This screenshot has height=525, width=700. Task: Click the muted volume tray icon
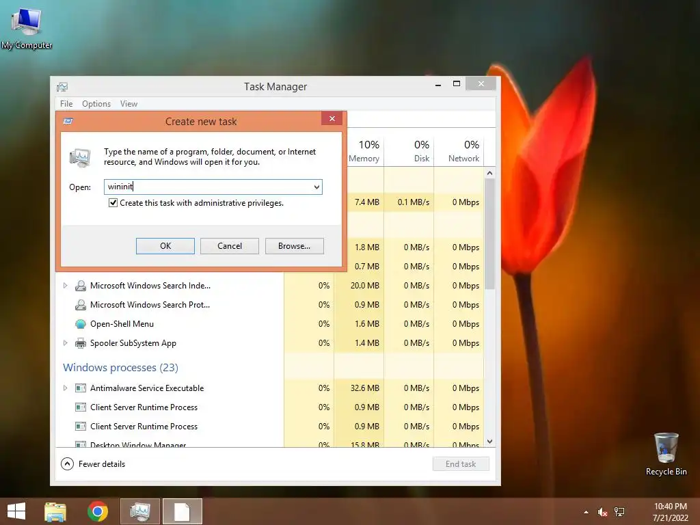pos(602,512)
